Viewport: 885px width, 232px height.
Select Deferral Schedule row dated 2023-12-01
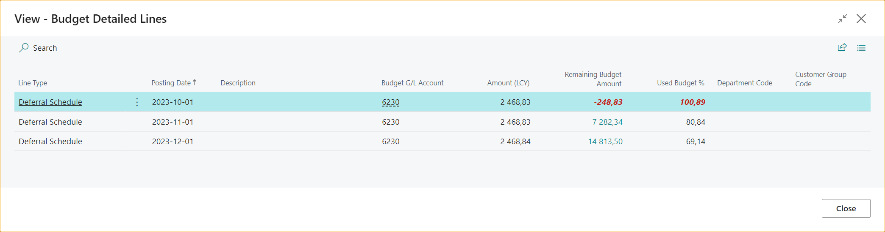pos(50,141)
